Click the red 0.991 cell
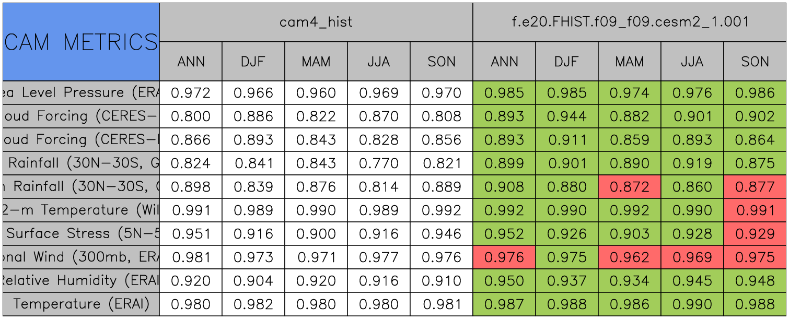Image resolution: width=789 pixels, height=319 pixels. point(755,210)
